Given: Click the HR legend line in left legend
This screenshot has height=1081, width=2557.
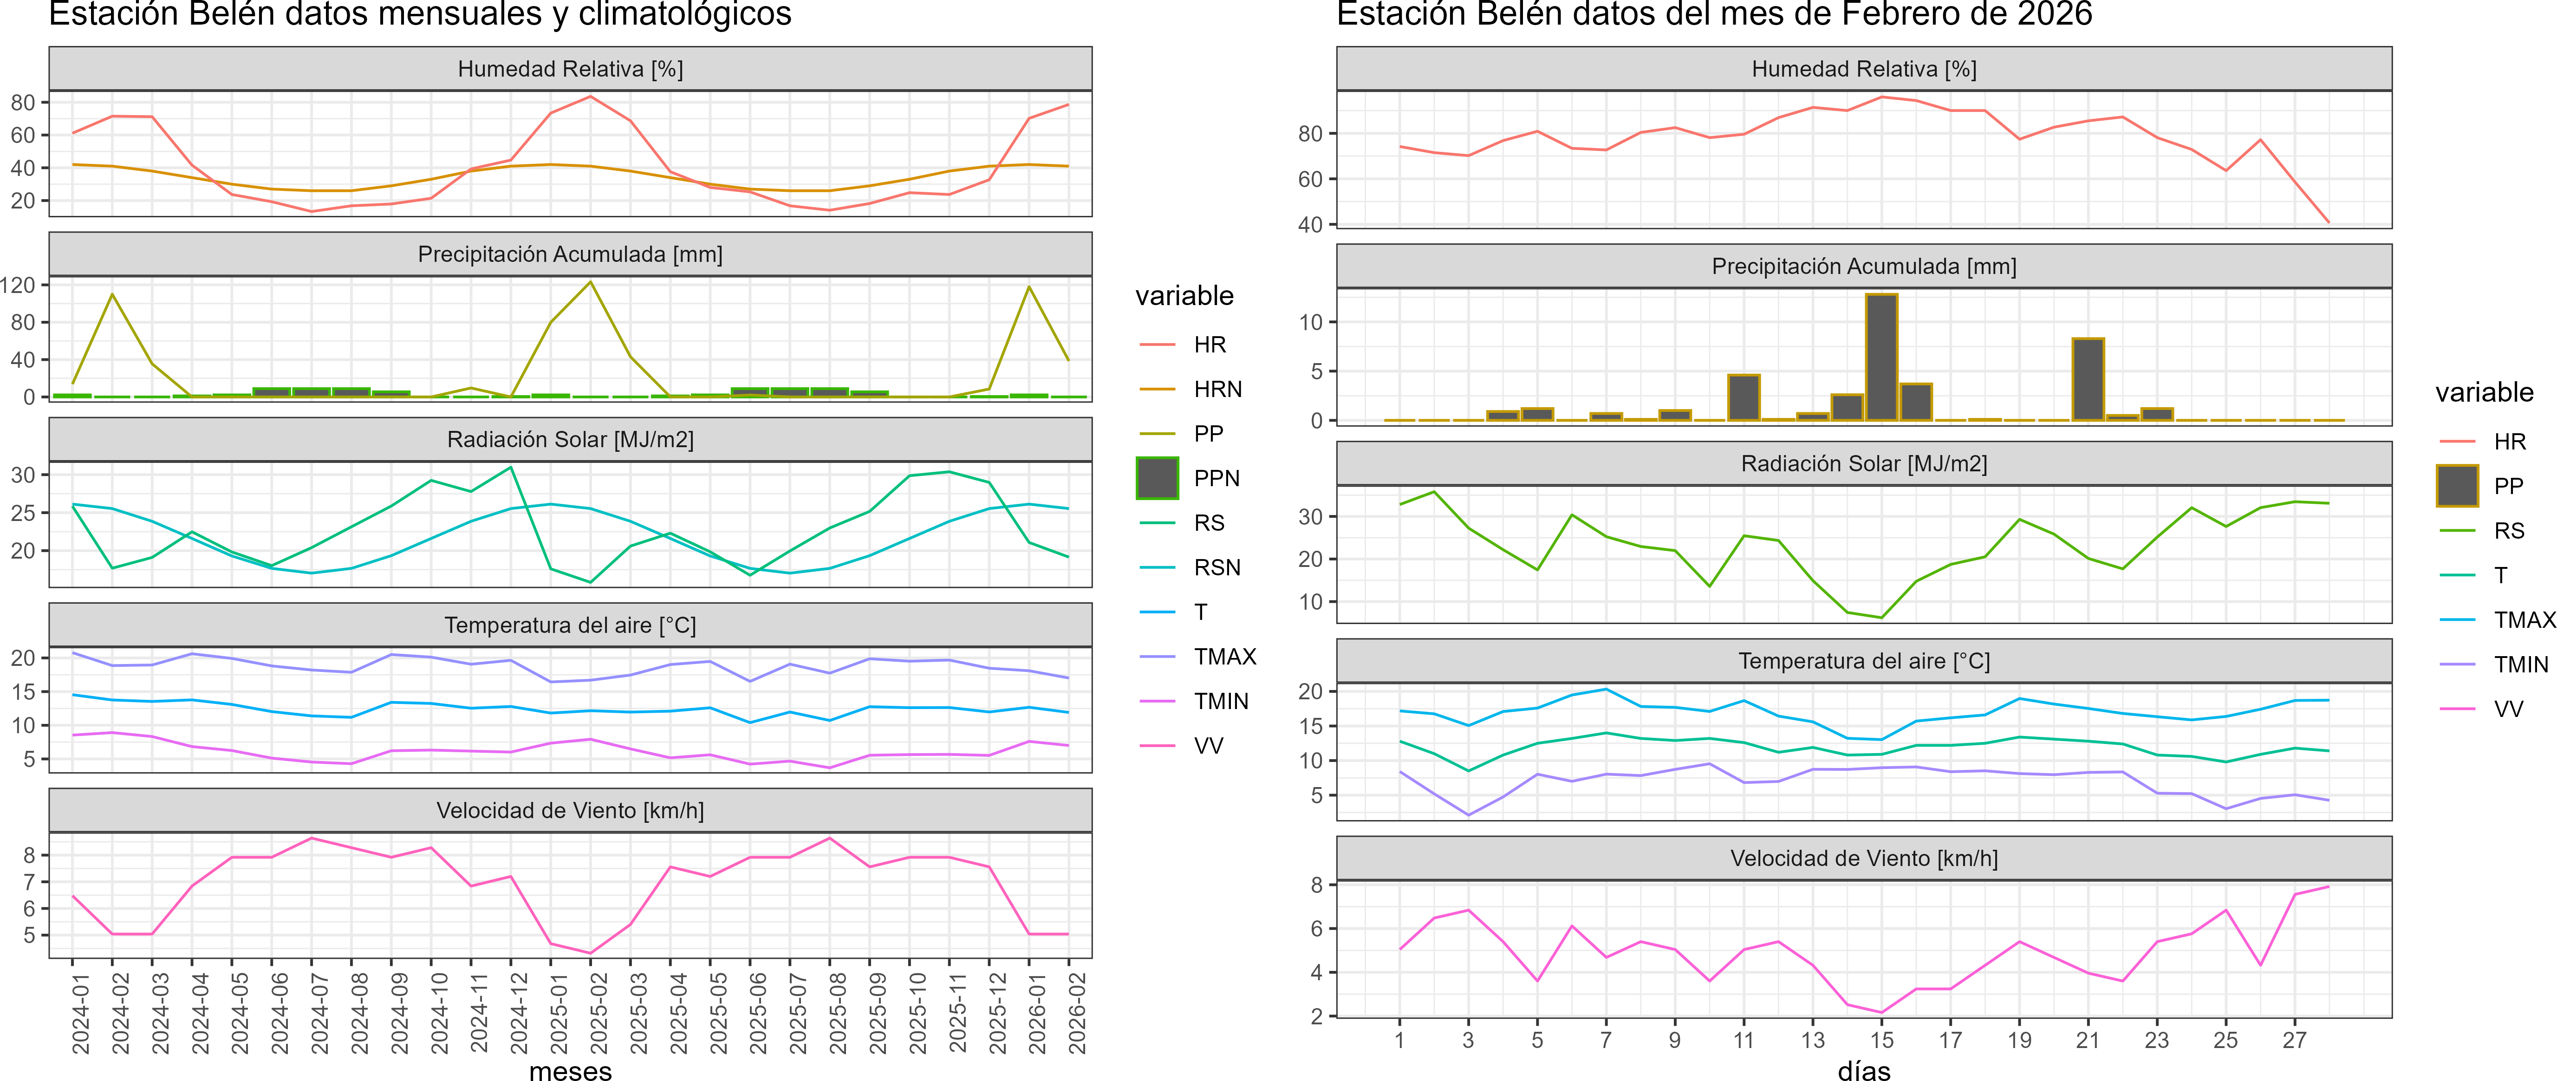Looking at the screenshot, I should click(1157, 345).
